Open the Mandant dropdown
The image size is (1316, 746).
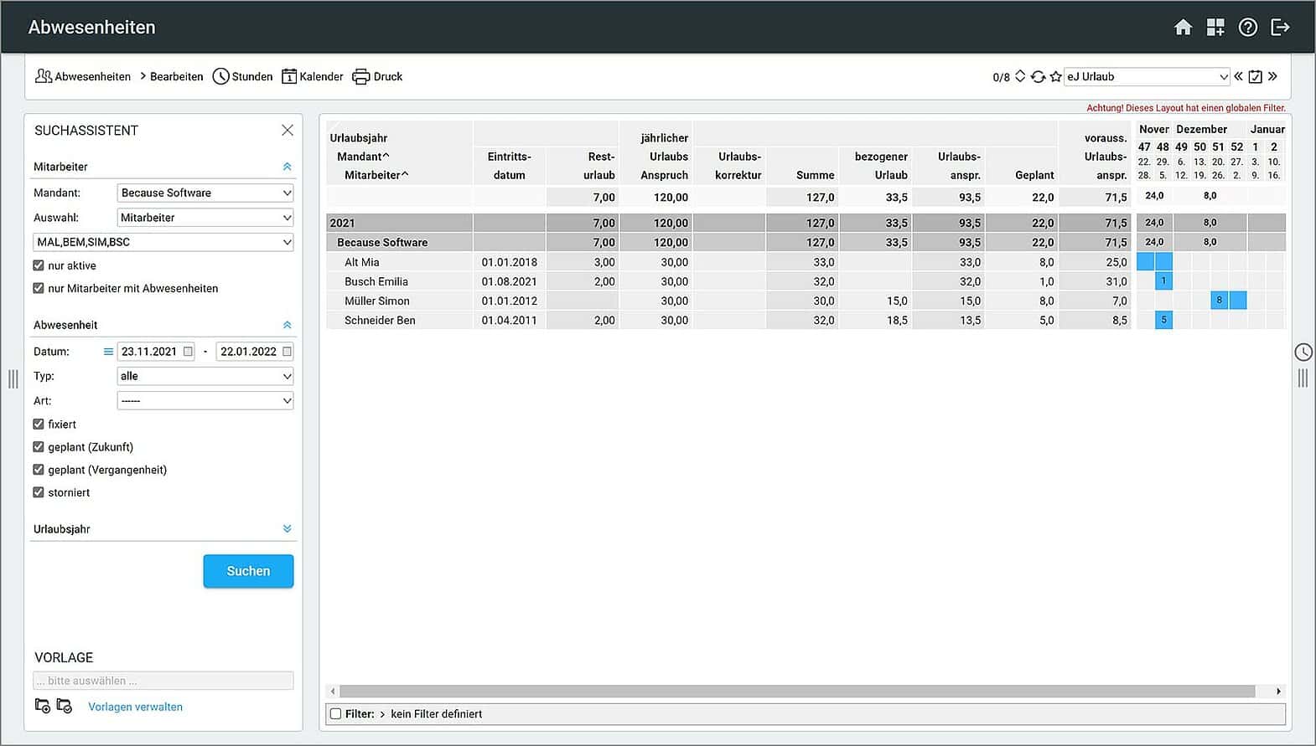click(x=205, y=193)
